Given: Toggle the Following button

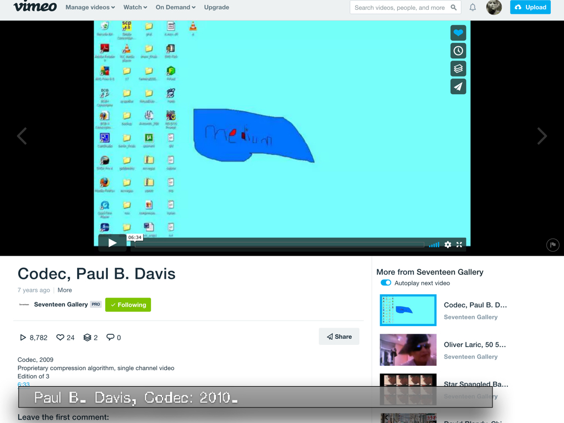Looking at the screenshot, I should click(x=128, y=305).
